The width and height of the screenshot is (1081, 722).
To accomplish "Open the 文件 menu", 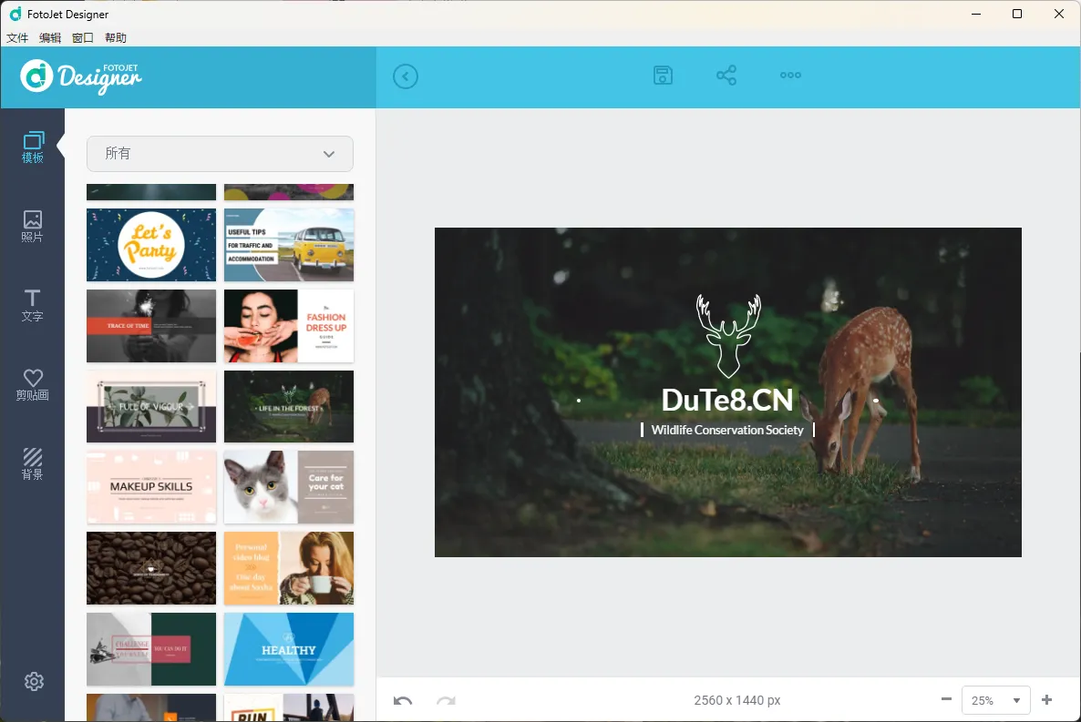I will click(x=17, y=38).
